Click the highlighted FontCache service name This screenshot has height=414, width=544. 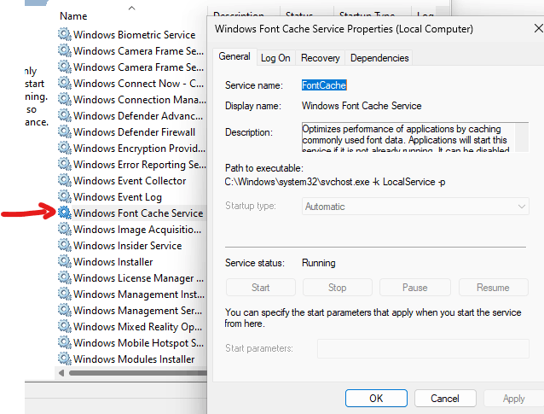click(324, 85)
